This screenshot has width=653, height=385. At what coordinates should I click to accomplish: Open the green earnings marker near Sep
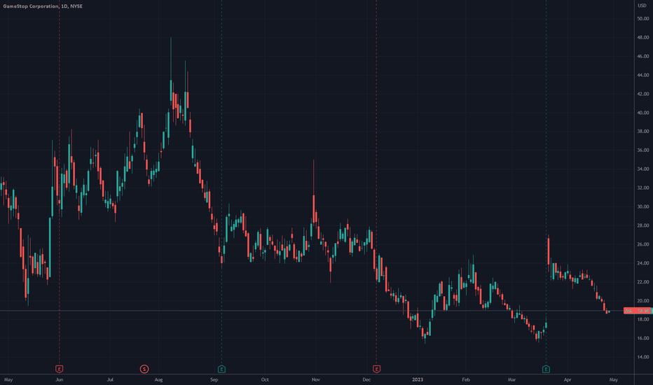pyautogui.click(x=221, y=369)
